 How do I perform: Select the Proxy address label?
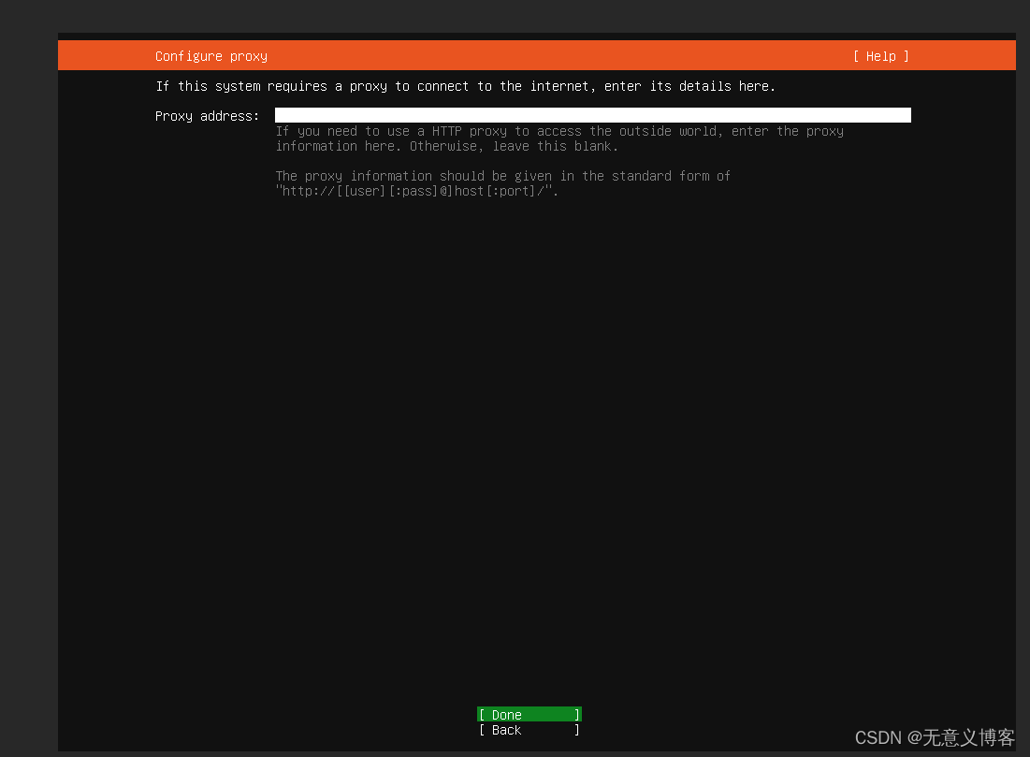tap(207, 115)
